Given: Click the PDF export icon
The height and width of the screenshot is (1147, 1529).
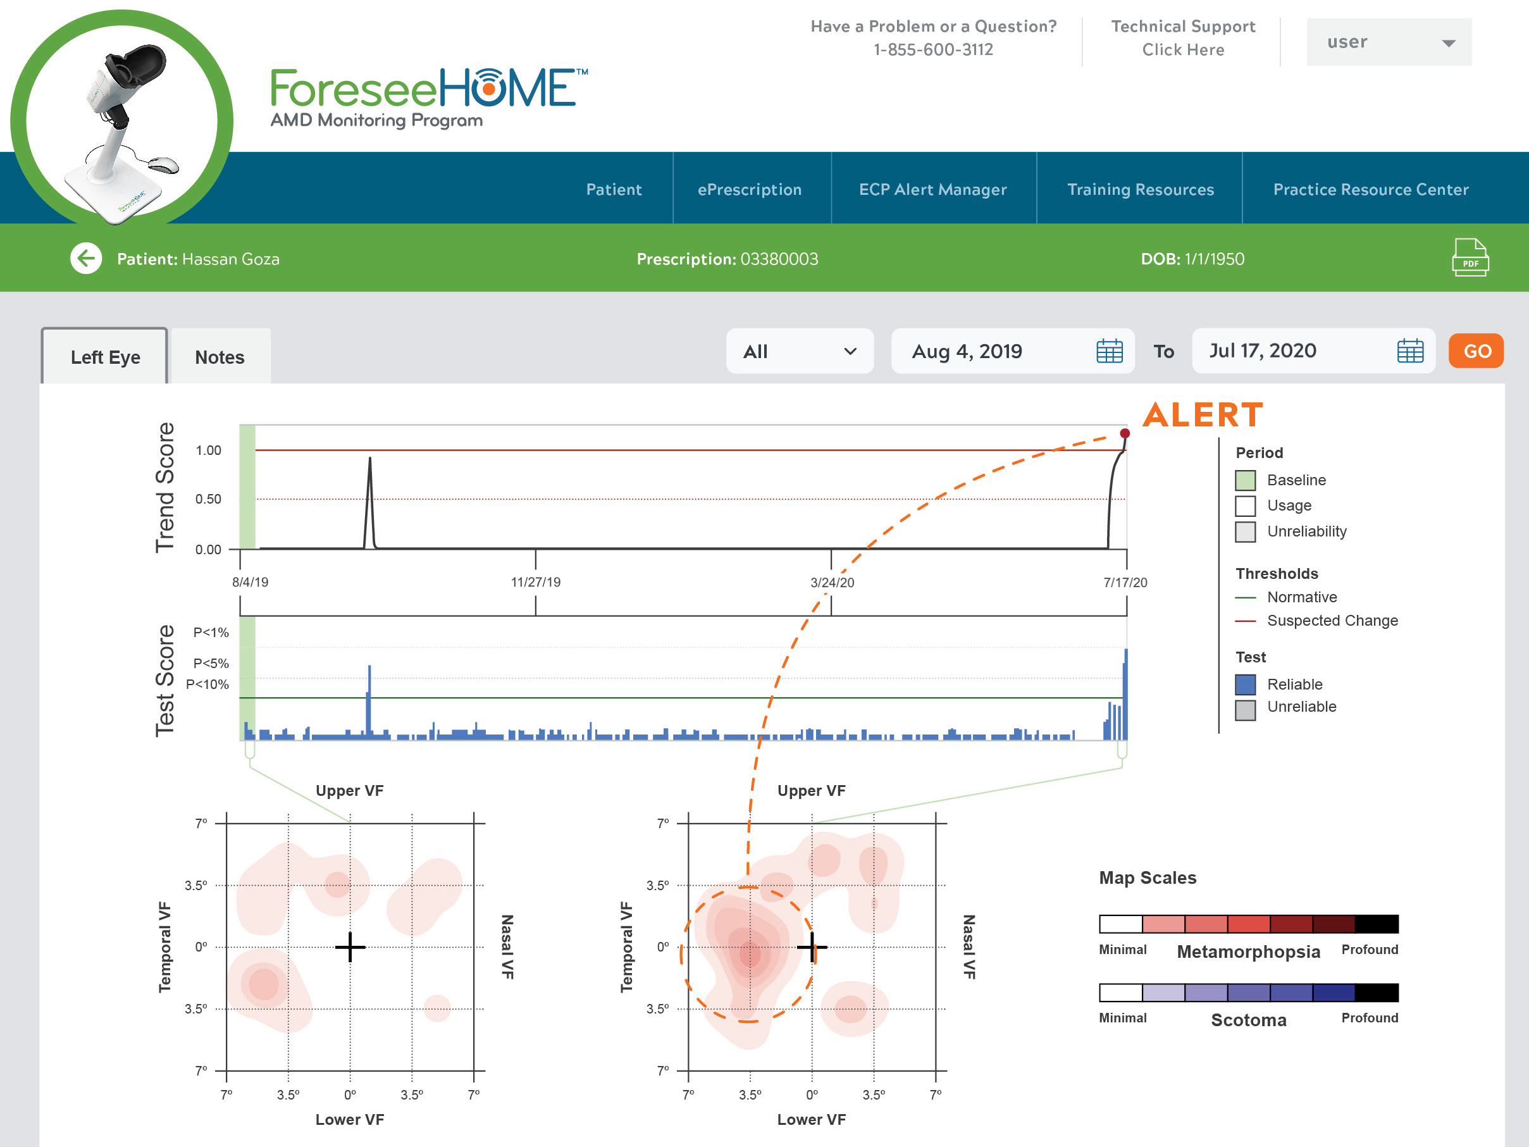Looking at the screenshot, I should tap(1471, 259).
